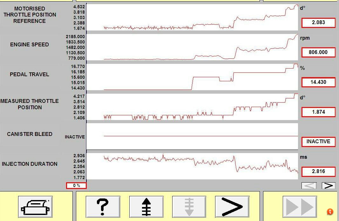
Task: Select the ENGINE SPEED parameter label
Action: [x=30, y=44]
